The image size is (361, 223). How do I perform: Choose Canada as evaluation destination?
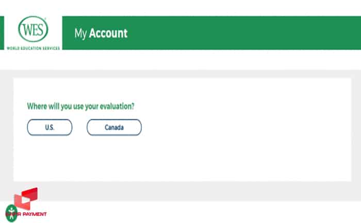[114, 127]
